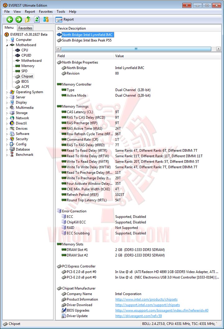Image resolution: width=224 pixels, height=329 pixels.
Task: Click the horizontal scrollbar thumb in device list
Action: point(136,49)
